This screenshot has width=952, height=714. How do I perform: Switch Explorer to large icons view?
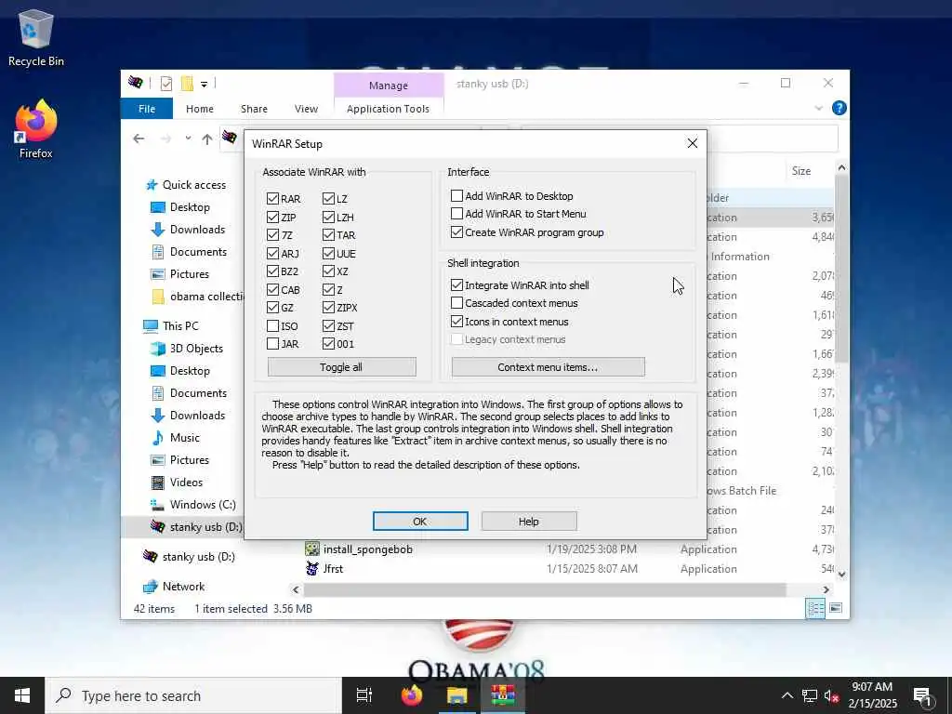tap(836, 608)
